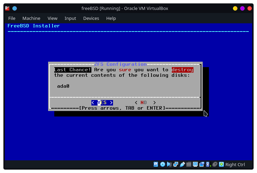257x173 pixels.
Task: Click the Last Chance! warning text
Action: (x=73, y=70)
